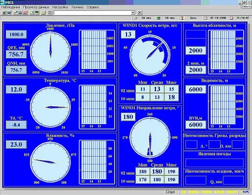The image size is (252, 195).
Task: Click the wind speed dial gauge
Action: (150, 55)
